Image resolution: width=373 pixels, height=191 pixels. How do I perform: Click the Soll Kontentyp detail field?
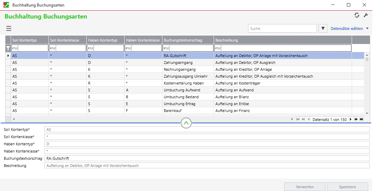207,130
